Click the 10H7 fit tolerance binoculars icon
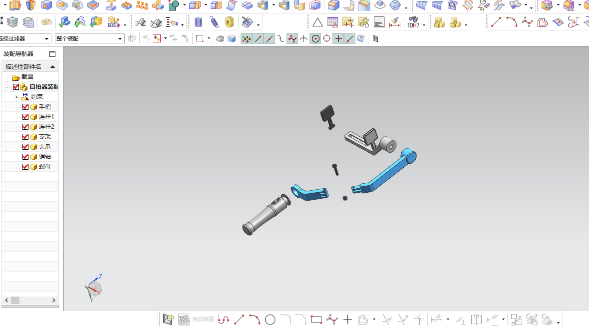 tap(413, 22)
